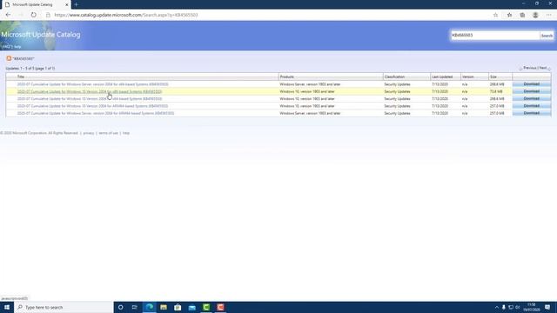Click the 7/13/2020 date in Windows 10 ARM64 row
Screen dimensions: 557x313
(x=440, y=106)
